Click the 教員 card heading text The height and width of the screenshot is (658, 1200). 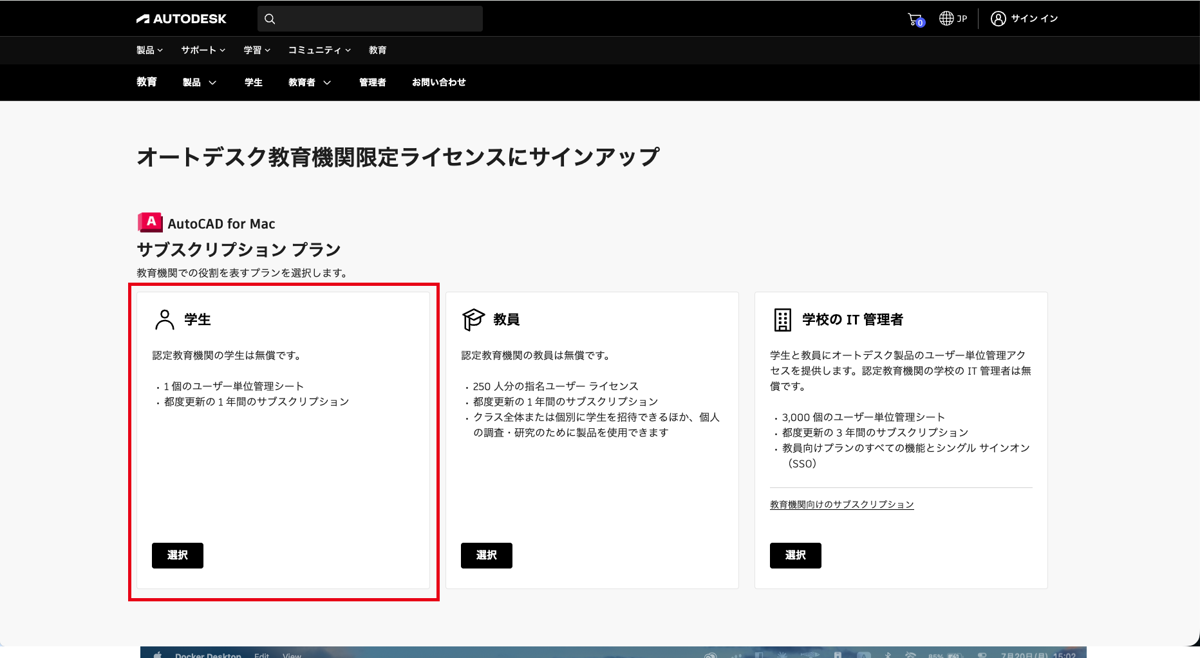pyautogui.click(x=507, y=319)
